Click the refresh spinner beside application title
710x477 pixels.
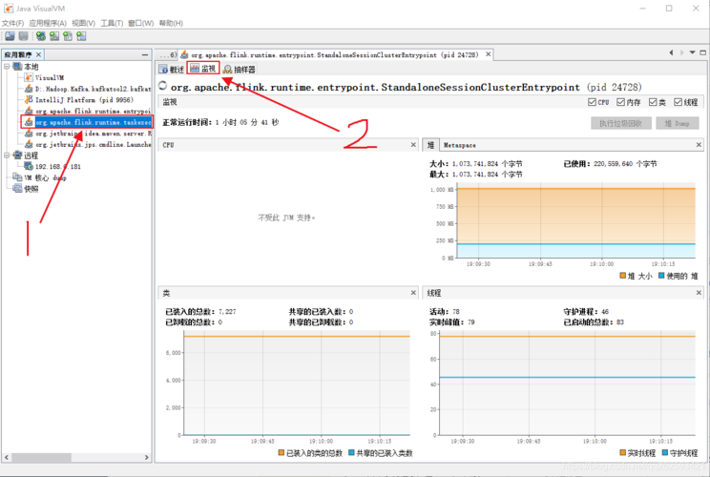pyautogui.click(x=162, y=86)
